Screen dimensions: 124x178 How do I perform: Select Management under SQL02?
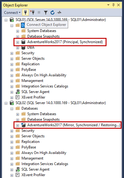tap(32, 158)
